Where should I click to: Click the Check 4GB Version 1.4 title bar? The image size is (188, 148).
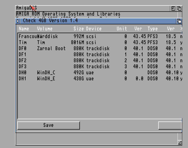coord(98,21)
